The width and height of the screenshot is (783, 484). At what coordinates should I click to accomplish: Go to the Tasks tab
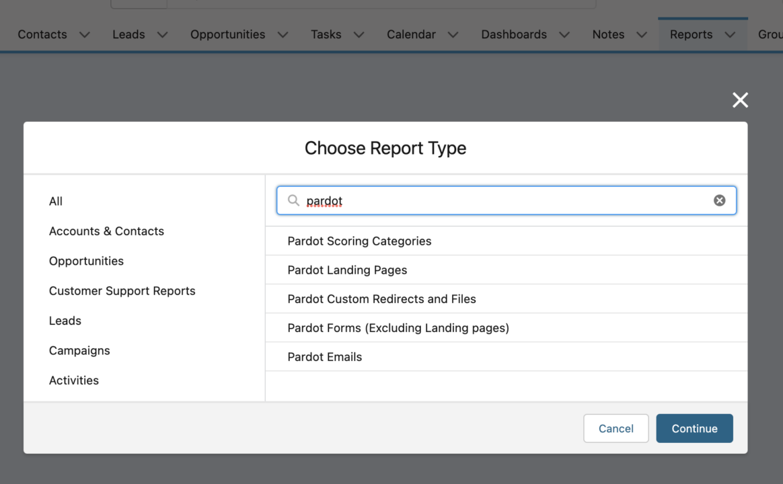(x=326, y=34)
